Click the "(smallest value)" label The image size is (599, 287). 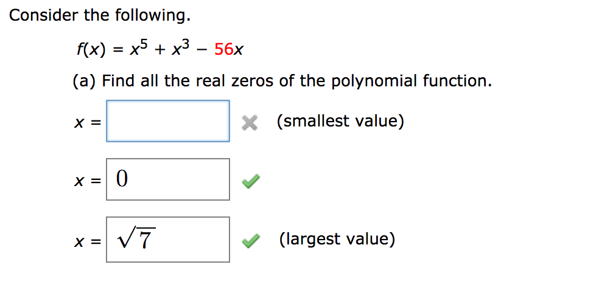(340, 121)
